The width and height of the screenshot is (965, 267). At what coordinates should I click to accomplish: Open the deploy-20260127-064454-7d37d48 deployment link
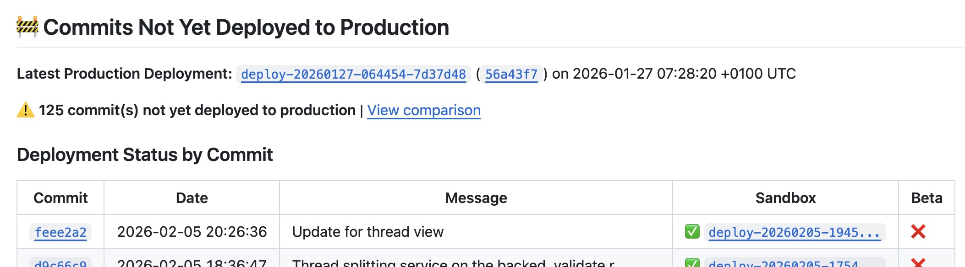pos(353,74)
